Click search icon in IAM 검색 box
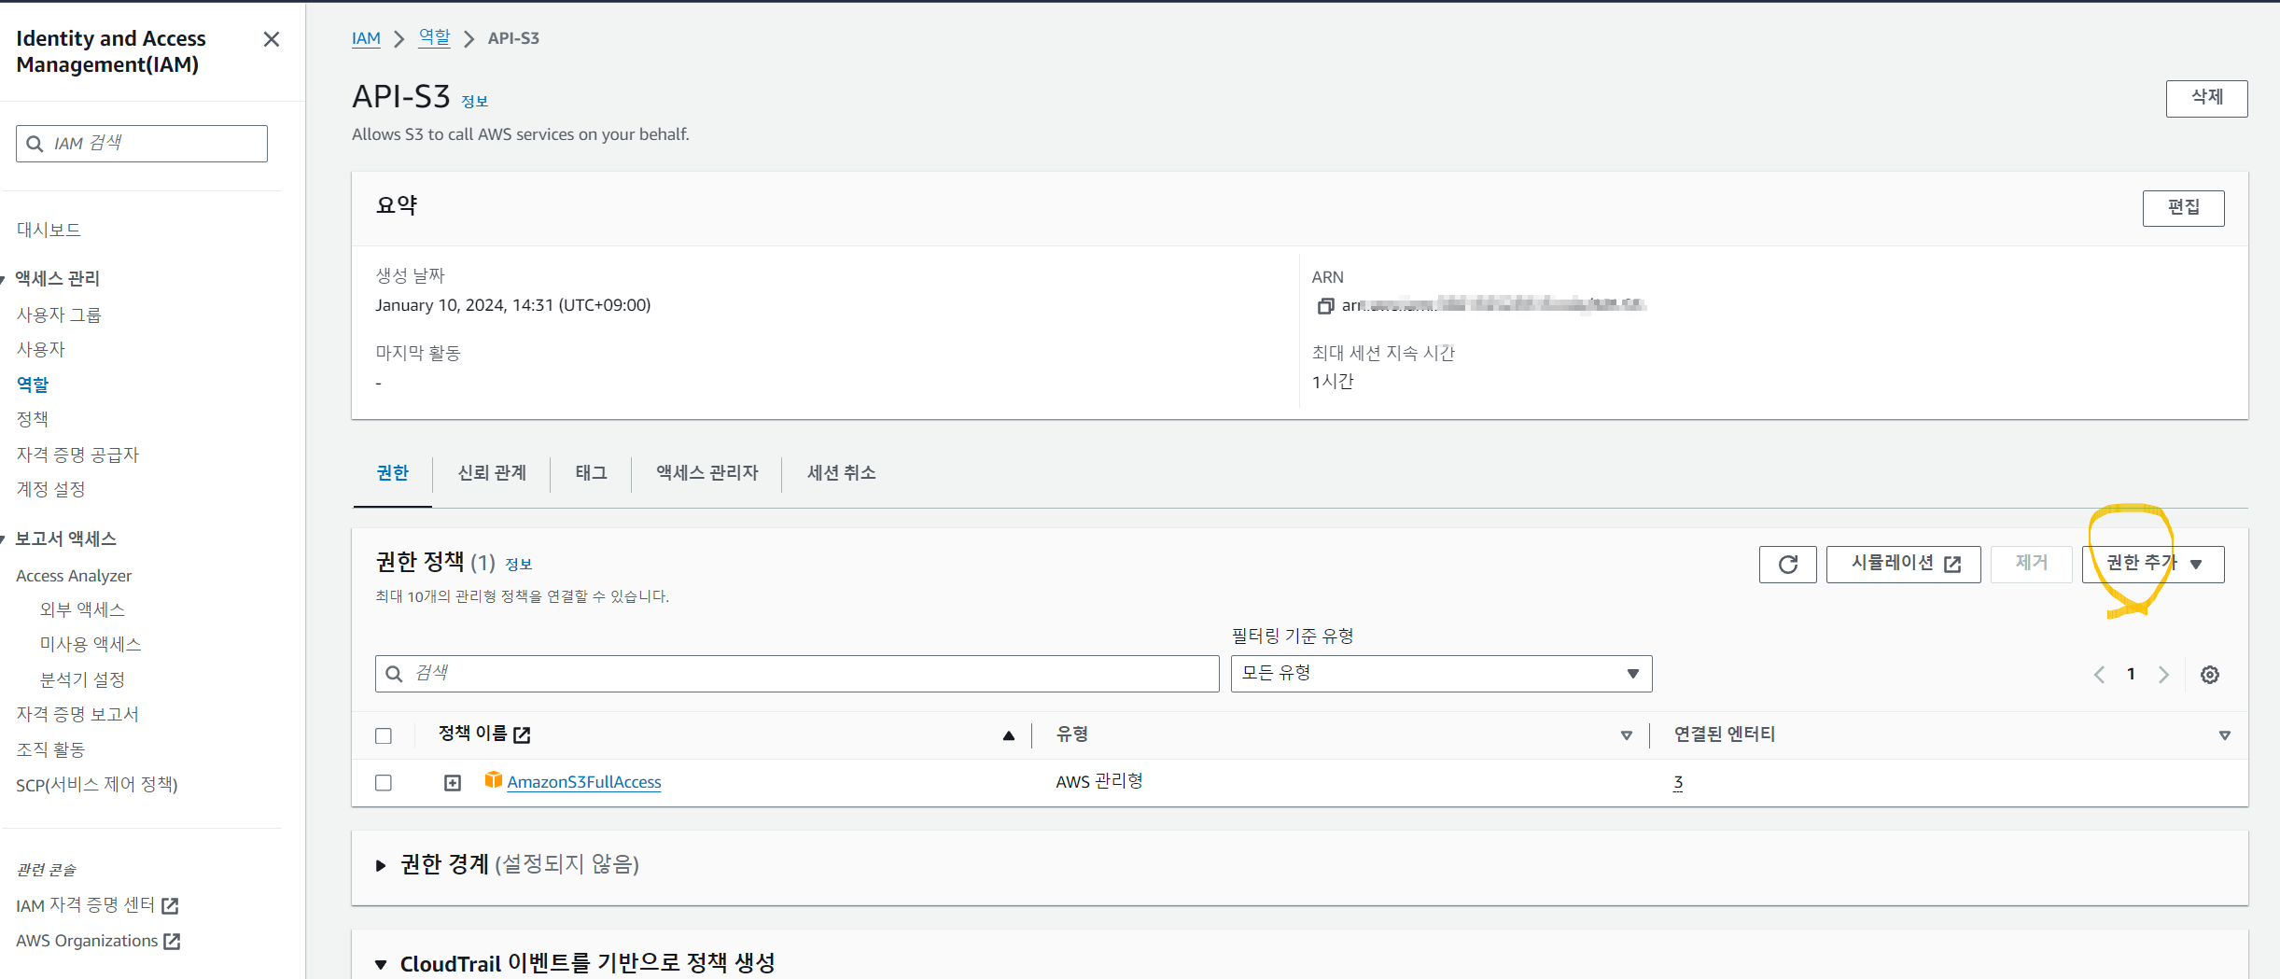Viewport: 2280px width, 979px height. (35, 144)
